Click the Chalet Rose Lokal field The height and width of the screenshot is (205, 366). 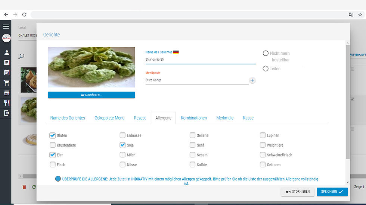coord(28,36)
